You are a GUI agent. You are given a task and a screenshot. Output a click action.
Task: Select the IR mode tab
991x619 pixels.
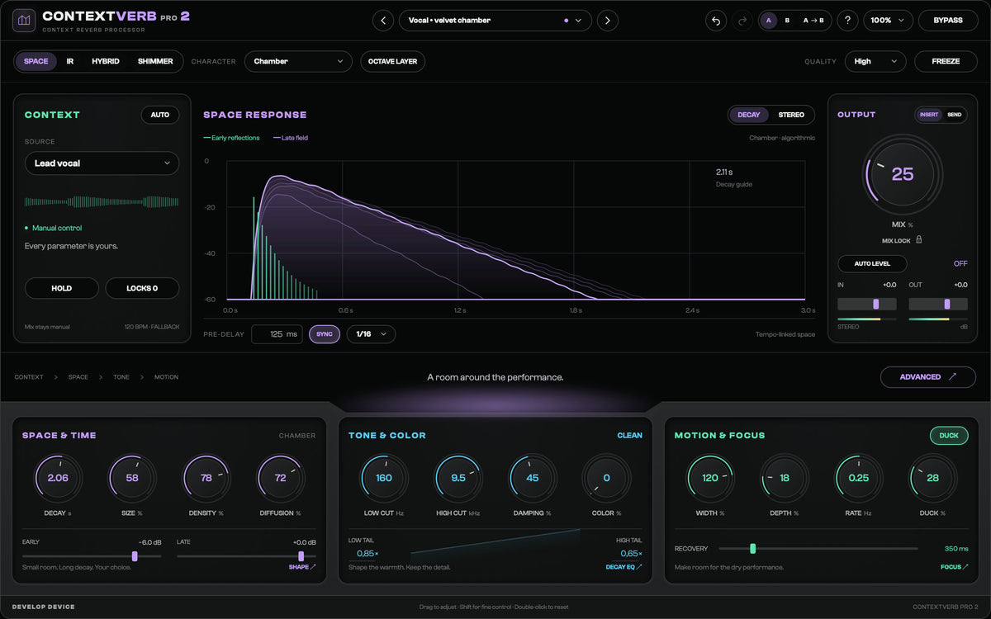coord(70,61)
